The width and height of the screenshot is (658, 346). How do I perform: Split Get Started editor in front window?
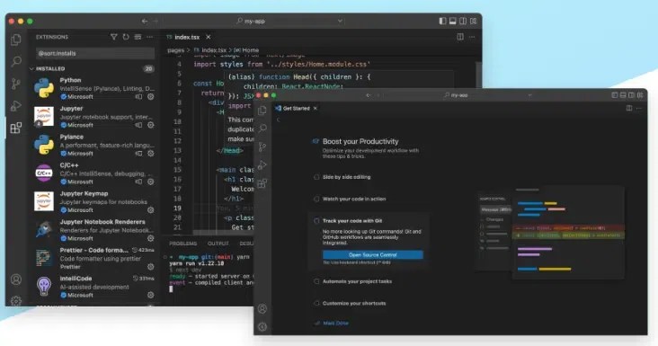629,108
